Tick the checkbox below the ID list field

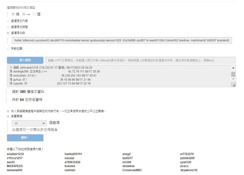click(x=8, y=49)
